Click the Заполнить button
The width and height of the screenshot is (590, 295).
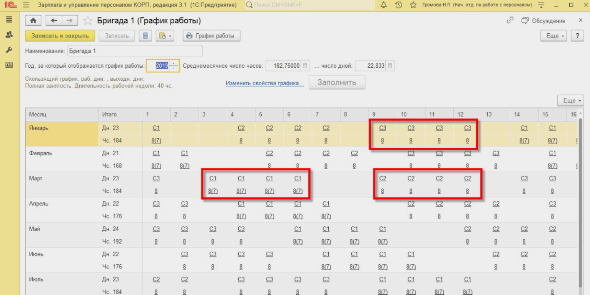pyautogui.click(x=336, y=82)
